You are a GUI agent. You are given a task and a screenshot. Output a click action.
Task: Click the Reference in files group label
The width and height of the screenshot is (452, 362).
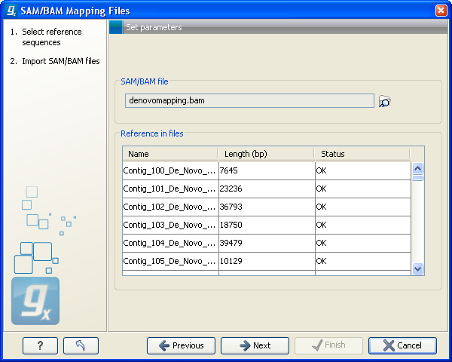[x=152, y=133]
